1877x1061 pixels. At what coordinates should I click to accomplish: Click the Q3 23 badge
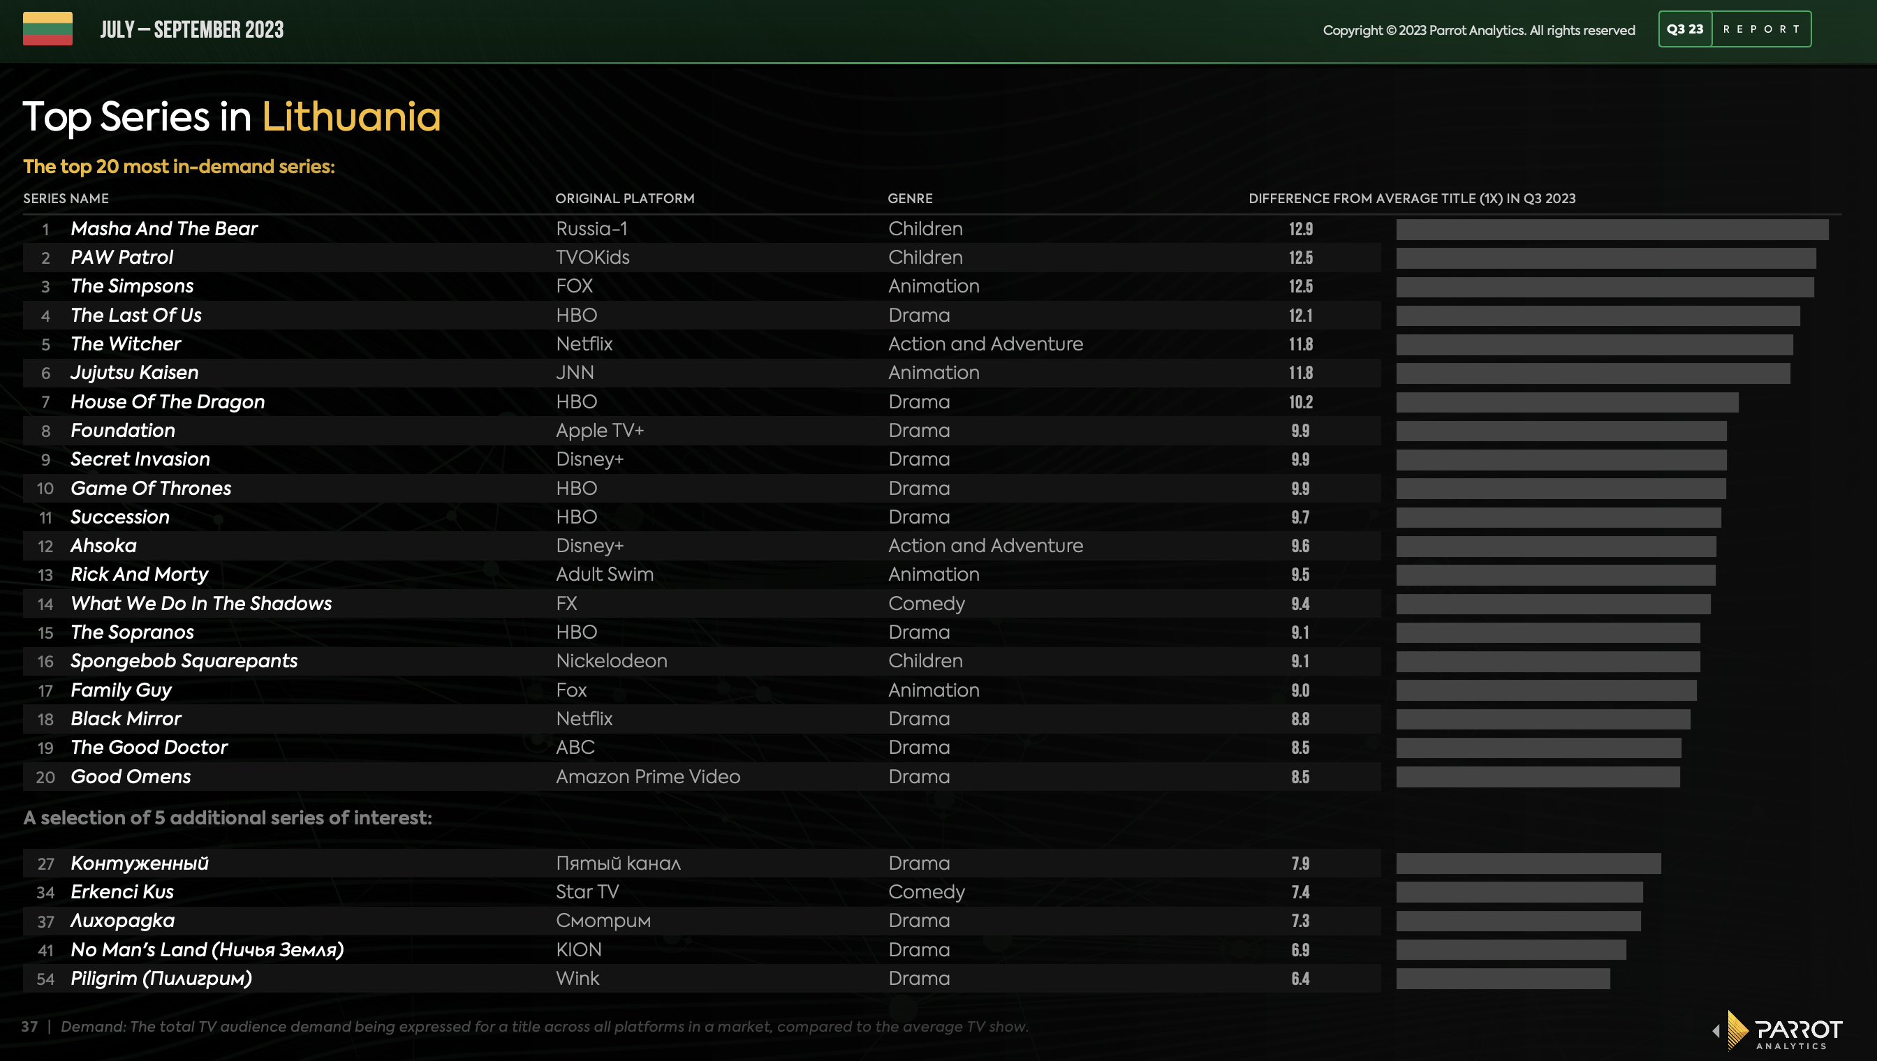1684,29
